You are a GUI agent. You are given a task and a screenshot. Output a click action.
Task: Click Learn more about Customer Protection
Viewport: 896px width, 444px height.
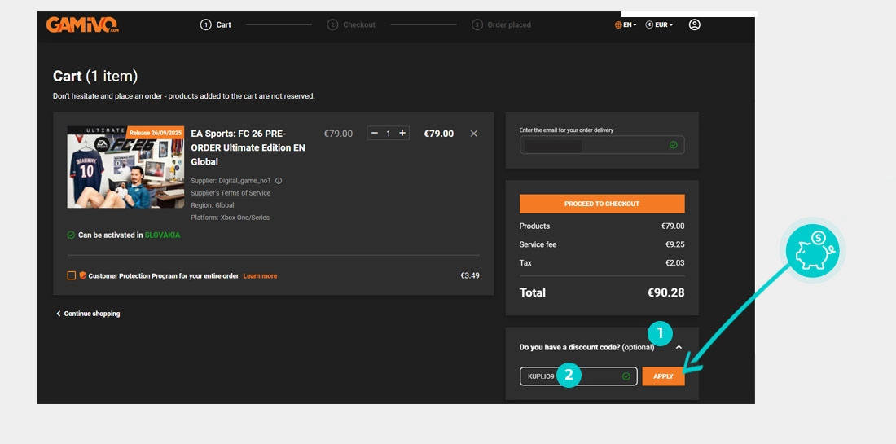[x=260, y=276]
